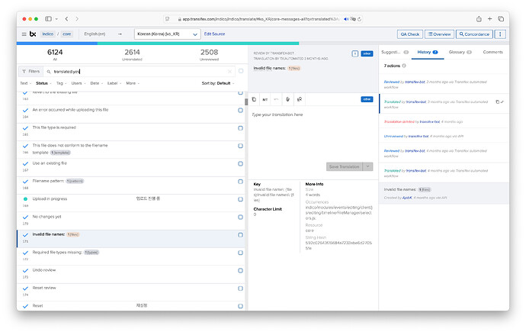Open the Status filter dropdown
Image resolution: width=526 pixels, height=332 pixels.
(x=43, y=83)
